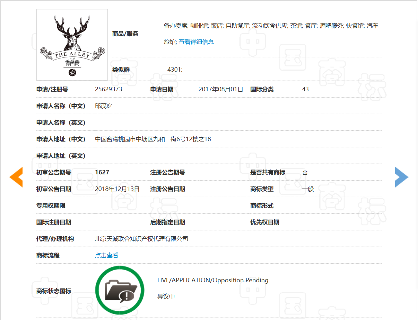Click the 是否共有商标 label

268,172
